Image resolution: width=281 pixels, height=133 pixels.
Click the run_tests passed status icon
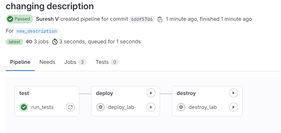[x=24, y=107]
